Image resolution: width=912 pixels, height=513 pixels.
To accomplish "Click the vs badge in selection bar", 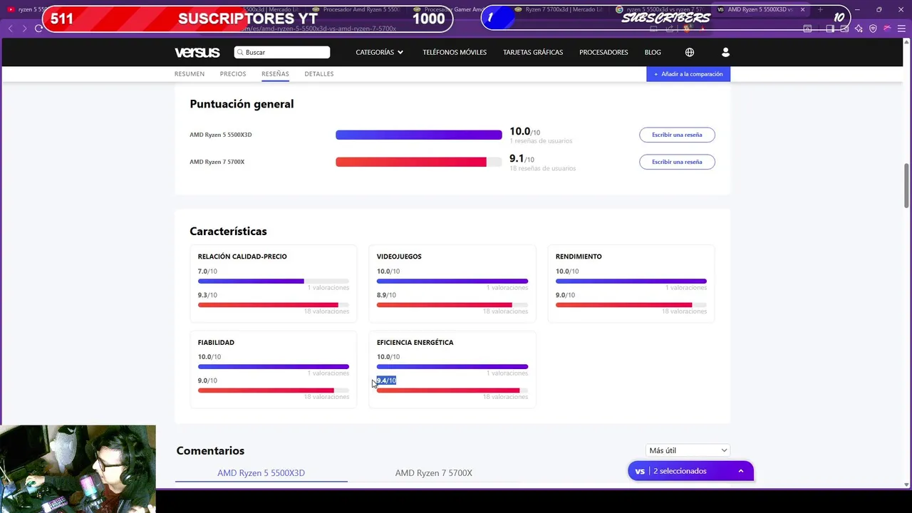I will [x=640, y=471].
